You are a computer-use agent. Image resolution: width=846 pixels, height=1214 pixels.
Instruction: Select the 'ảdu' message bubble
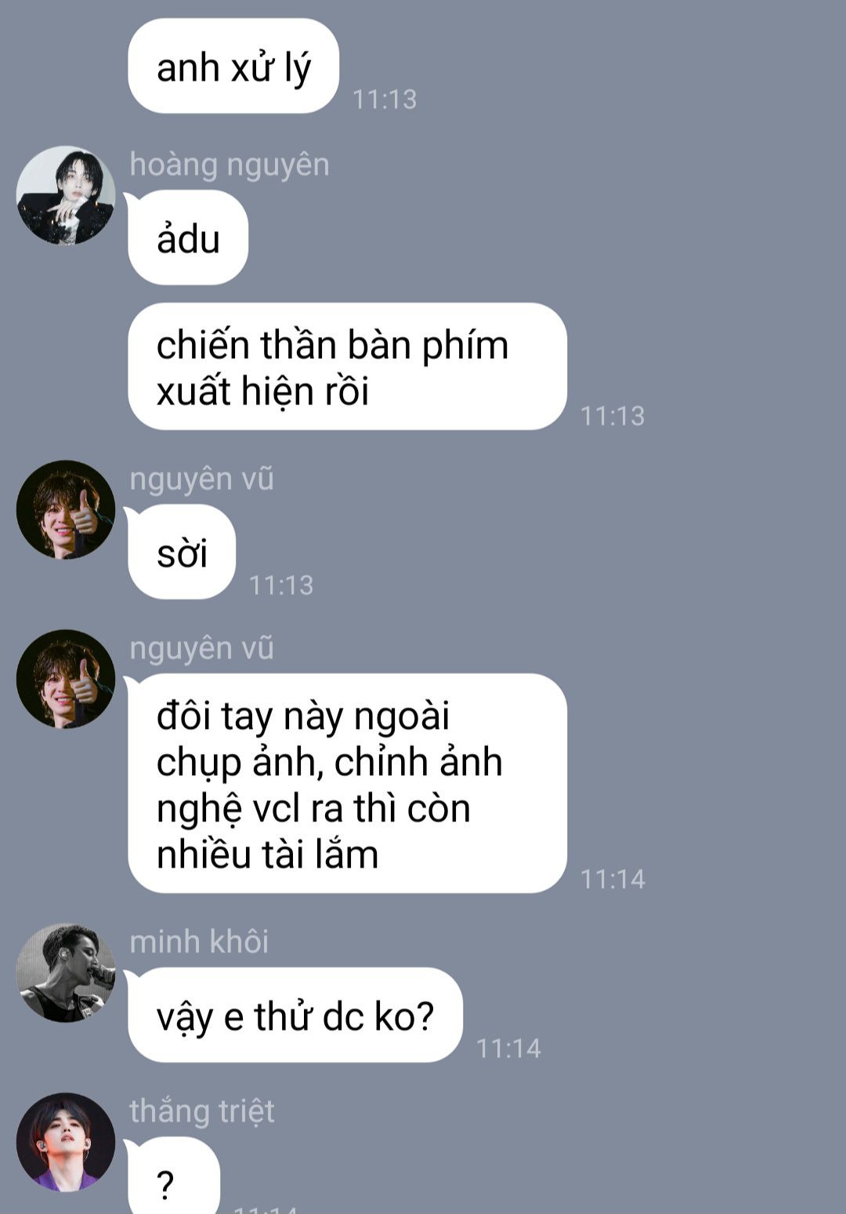tap(188, 238)
